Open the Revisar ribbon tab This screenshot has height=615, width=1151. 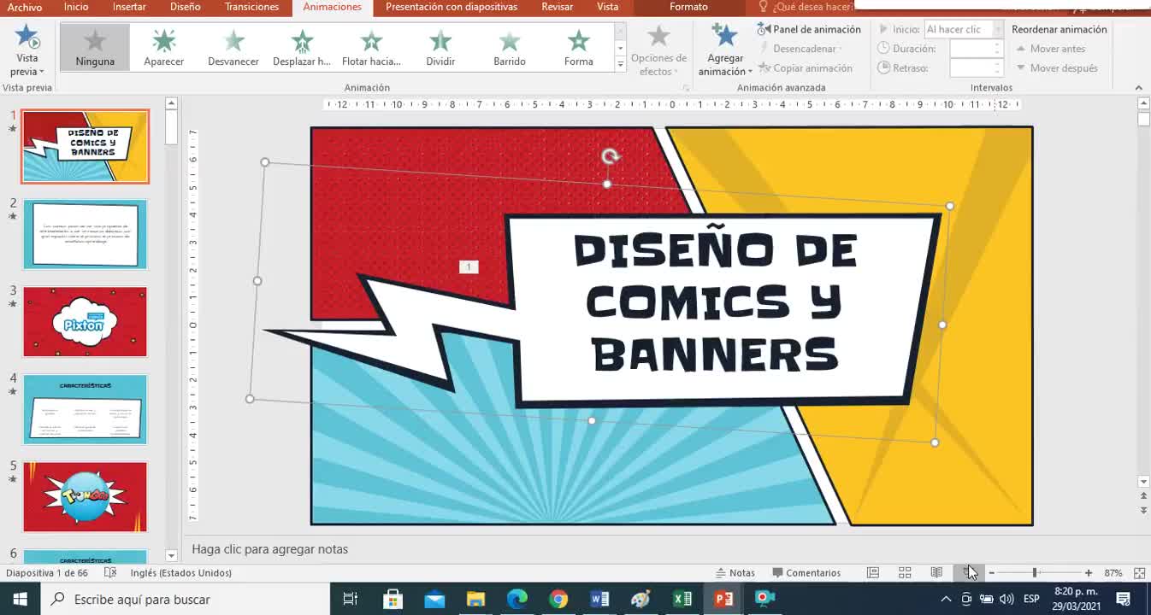[x=557, y=6]
